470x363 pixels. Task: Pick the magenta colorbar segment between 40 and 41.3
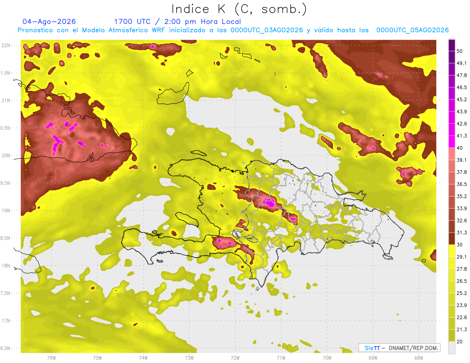point(452,141)
